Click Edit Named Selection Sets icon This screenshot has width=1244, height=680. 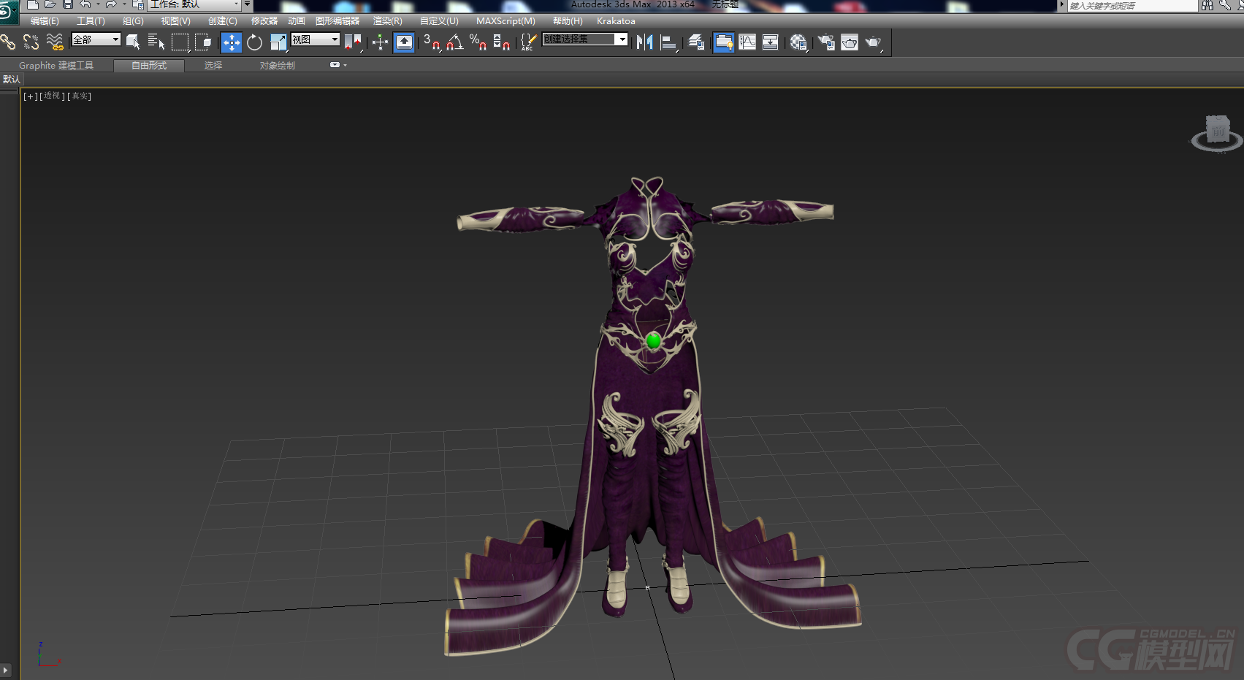tap(527, 42)
